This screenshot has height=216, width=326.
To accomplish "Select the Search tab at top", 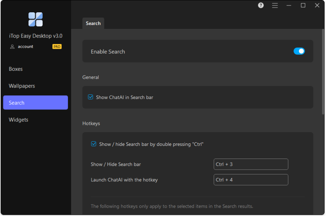I will tap(93, 23).
